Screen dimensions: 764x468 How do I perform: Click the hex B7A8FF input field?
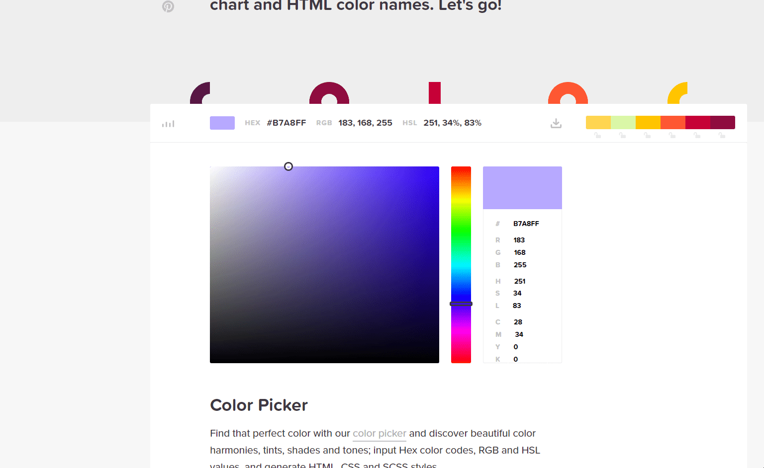click(x=526, y=224)
